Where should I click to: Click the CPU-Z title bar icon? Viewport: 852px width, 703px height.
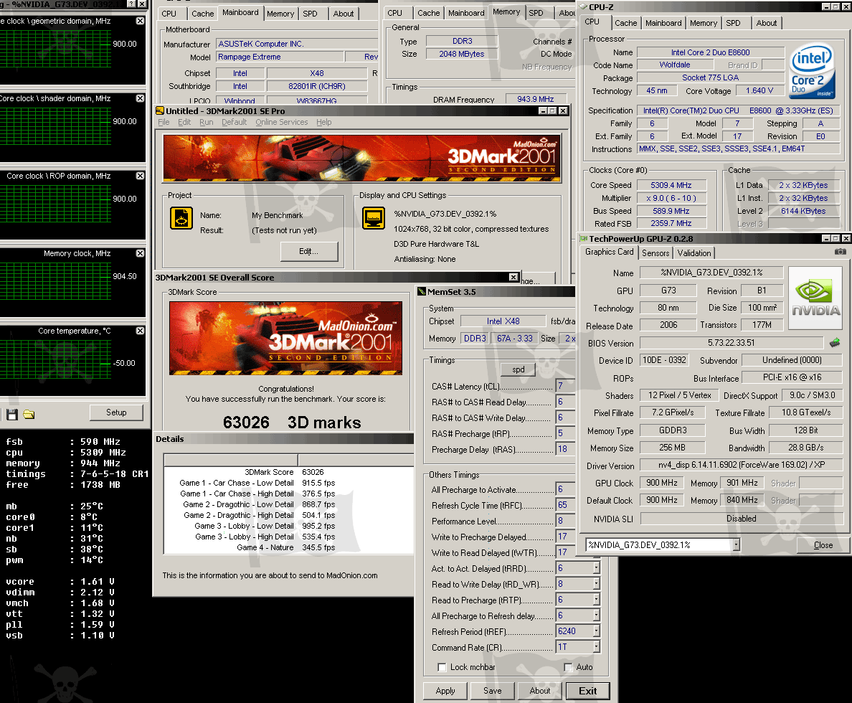584,7
